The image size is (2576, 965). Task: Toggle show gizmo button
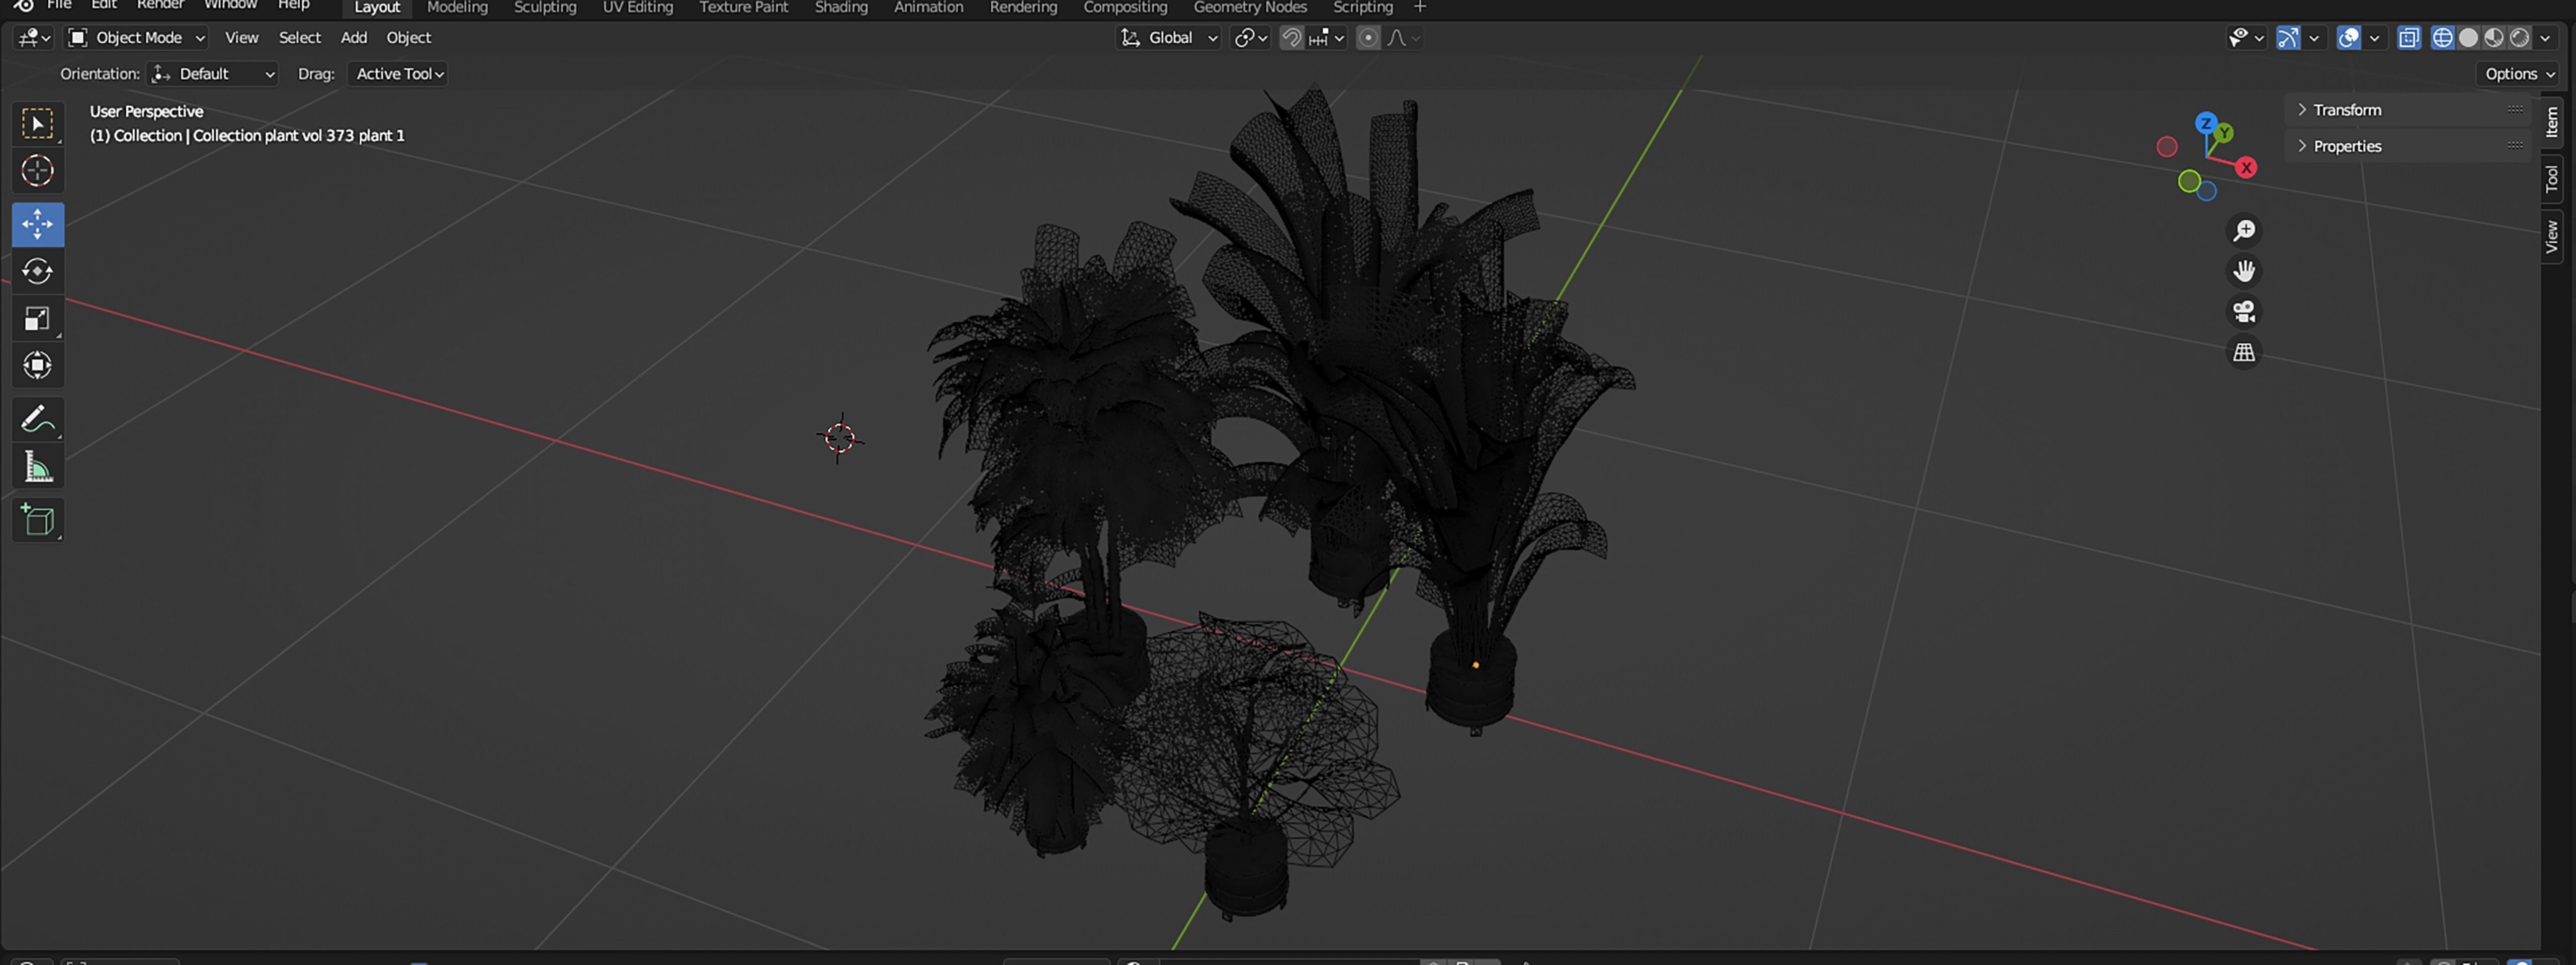point(2287,38)
